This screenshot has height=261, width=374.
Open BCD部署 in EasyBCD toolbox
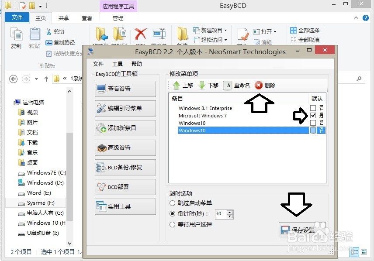coord(125,187)
